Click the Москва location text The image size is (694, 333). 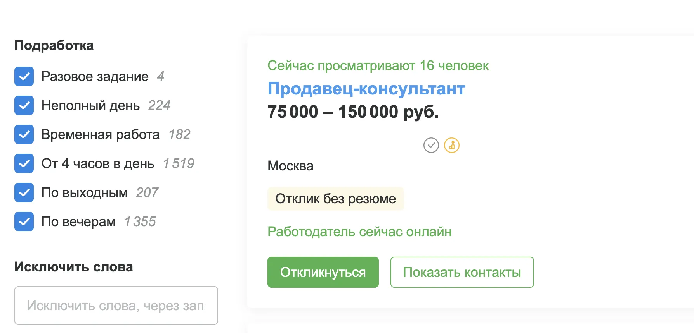(x=290, y=166)
